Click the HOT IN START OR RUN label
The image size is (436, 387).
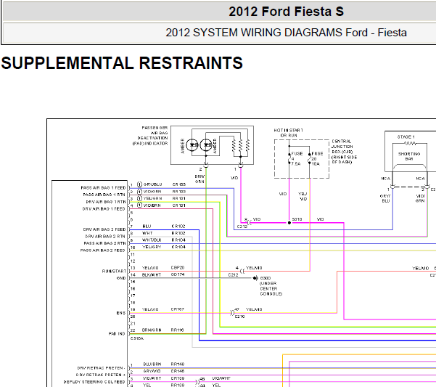(x=288, y=133)
